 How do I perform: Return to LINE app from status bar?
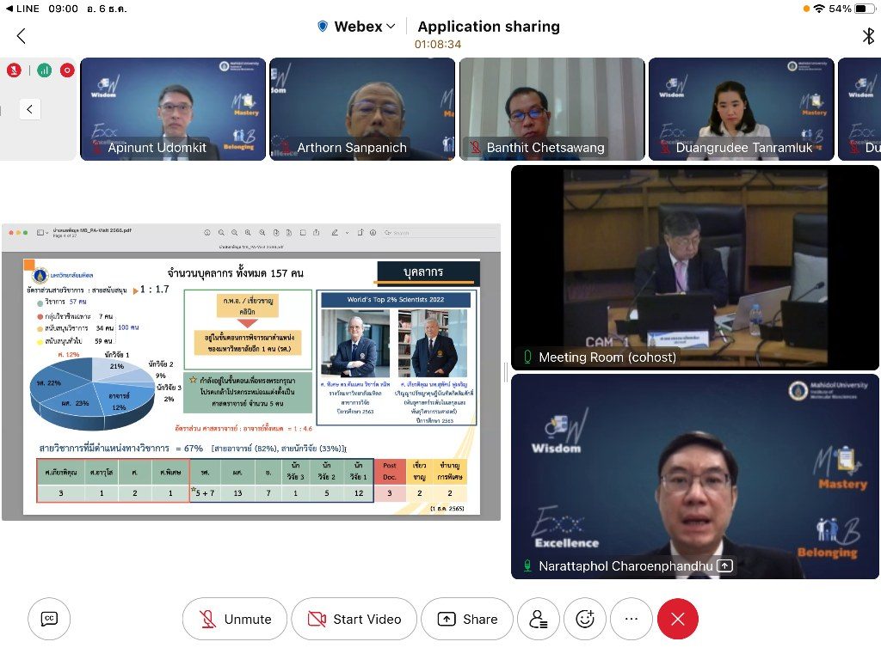pyautogui.click(x=22, y=9)
